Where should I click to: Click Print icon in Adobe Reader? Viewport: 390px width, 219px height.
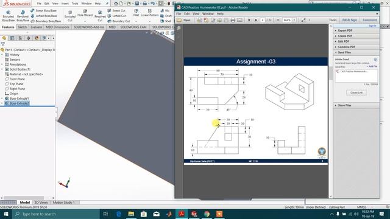tap(233, 20)
